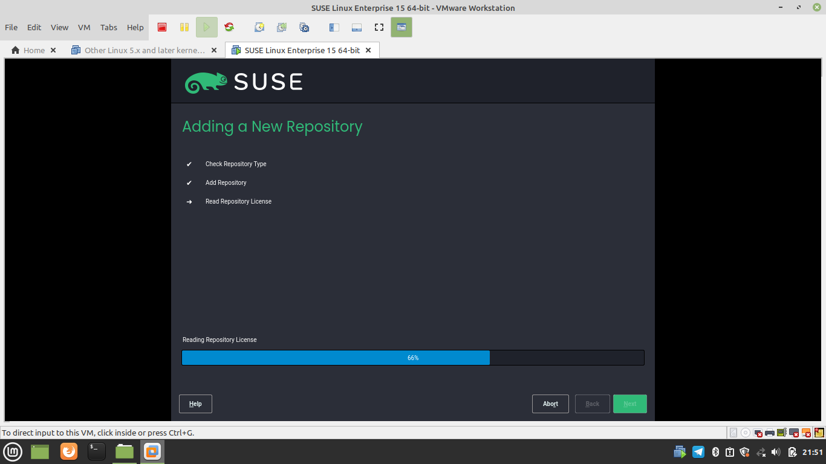The image size is (826, 464).
Task: Open the snapshot manager stacked-clock icon
Action: coord(304,27)
